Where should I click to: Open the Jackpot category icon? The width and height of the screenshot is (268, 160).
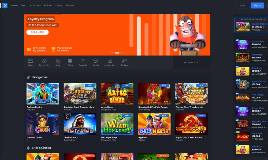click(x=124, y=61)
